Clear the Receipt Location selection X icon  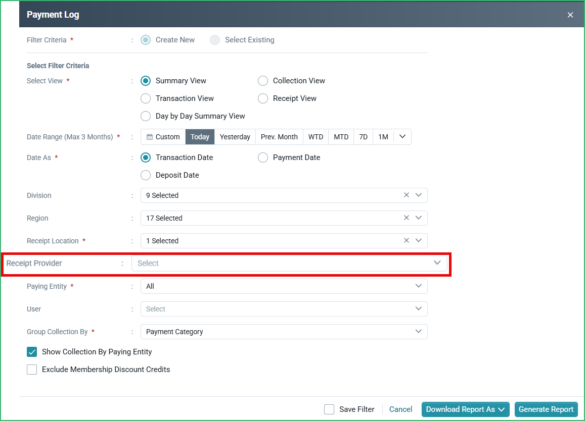pyautogui.click(x=407, y=241)
